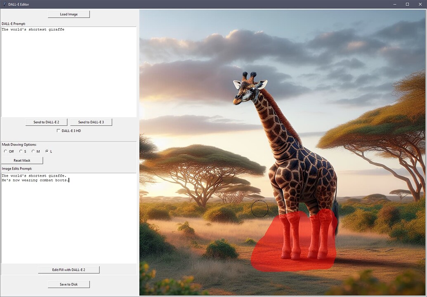Viewport: 427px width, 297px height.
Task: Click the giraffe's head in the image
Action: click(249, 88)
